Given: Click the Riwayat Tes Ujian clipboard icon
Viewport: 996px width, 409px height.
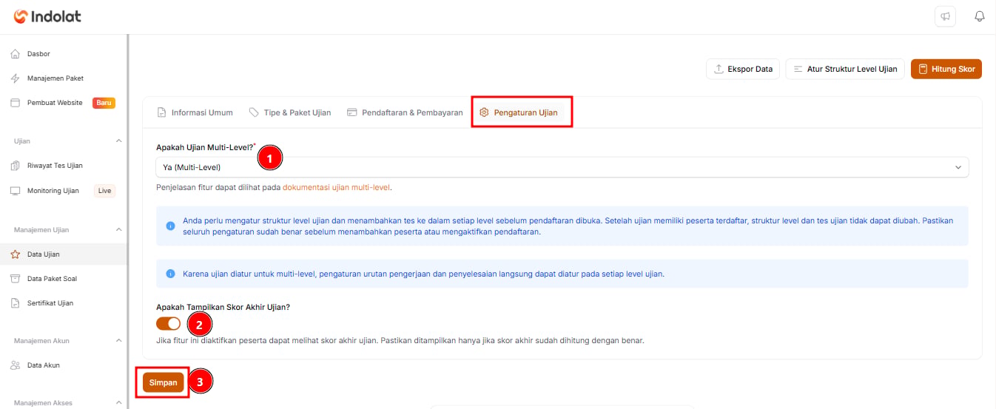Looking at the screenshot, I should [x=15, y=166].
